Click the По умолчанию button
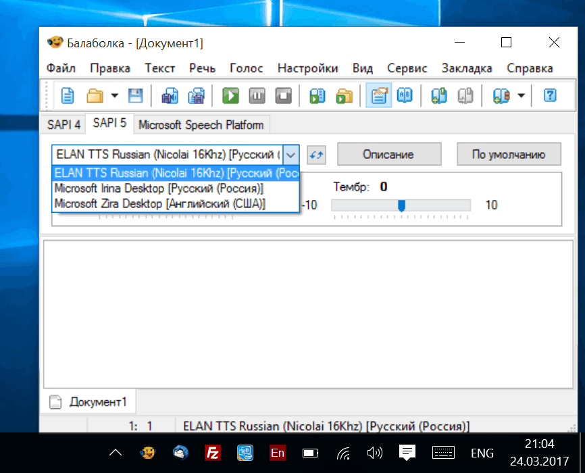 coord(509,155)
